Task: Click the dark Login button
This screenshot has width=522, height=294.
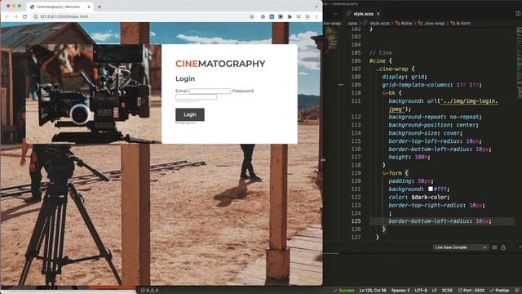Action: click(x=190, y=114)
